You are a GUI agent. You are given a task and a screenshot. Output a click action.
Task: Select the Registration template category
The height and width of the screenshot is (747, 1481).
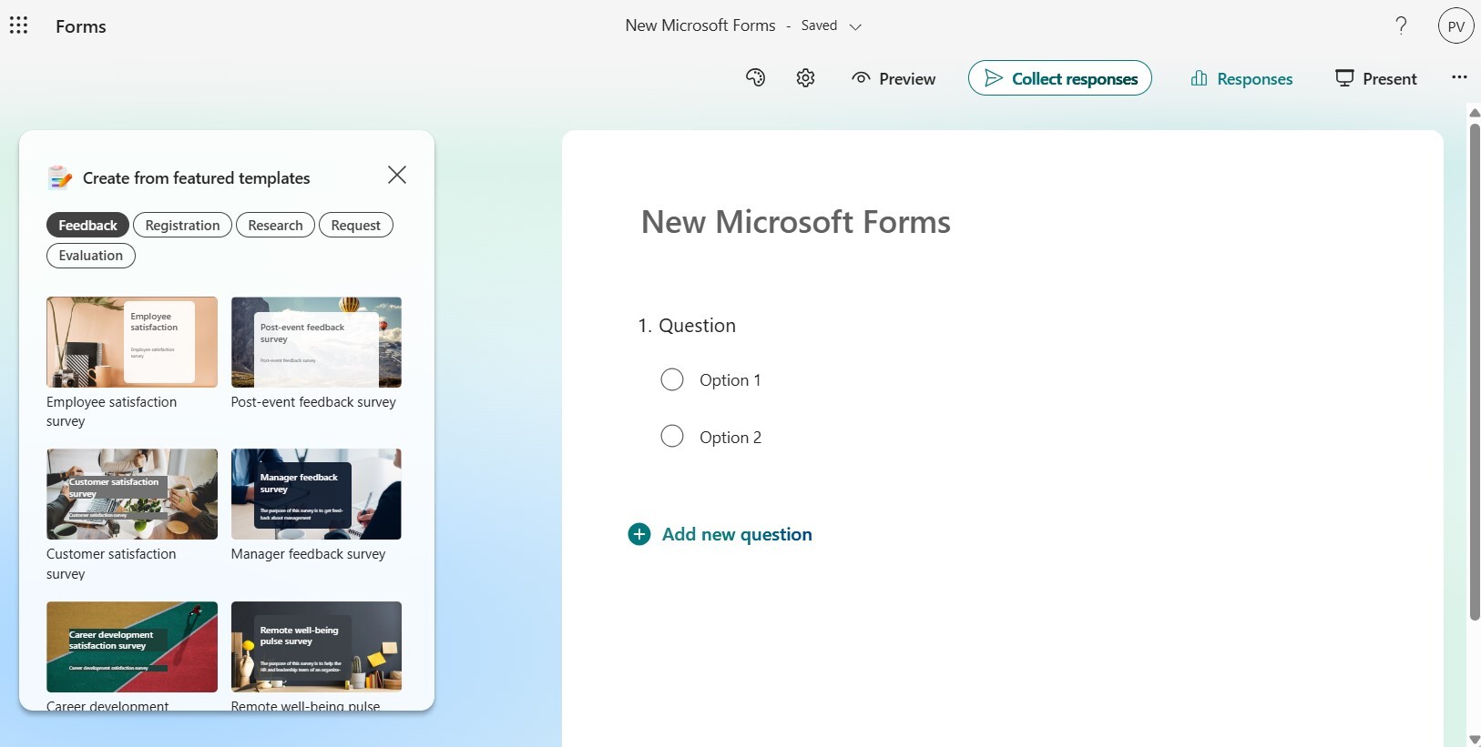182,225
